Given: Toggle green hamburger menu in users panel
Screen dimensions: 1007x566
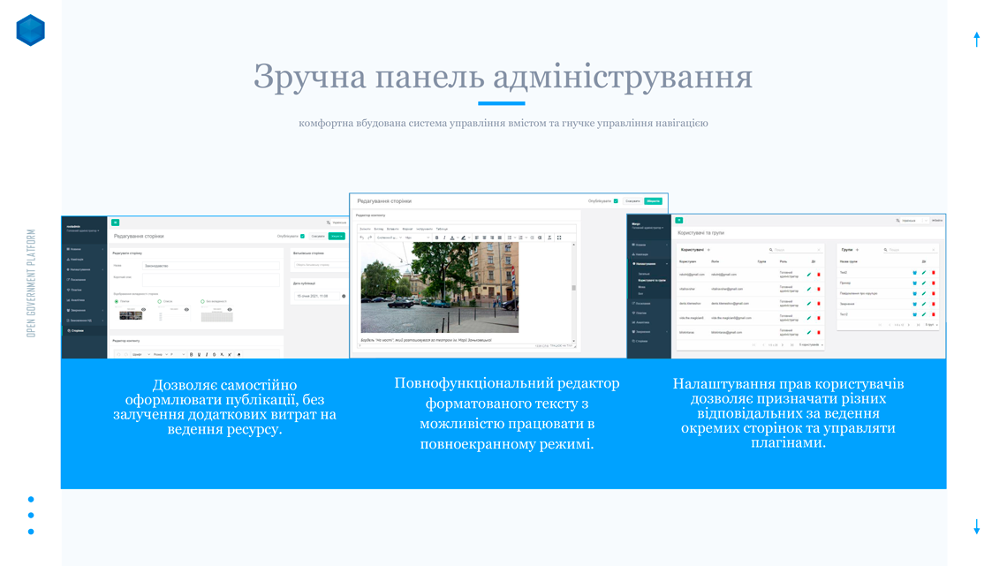Looking at the screenshot, I should 678,220.
